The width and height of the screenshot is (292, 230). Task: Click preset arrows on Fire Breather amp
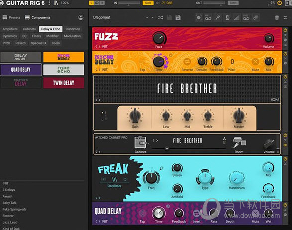point(98,100)
